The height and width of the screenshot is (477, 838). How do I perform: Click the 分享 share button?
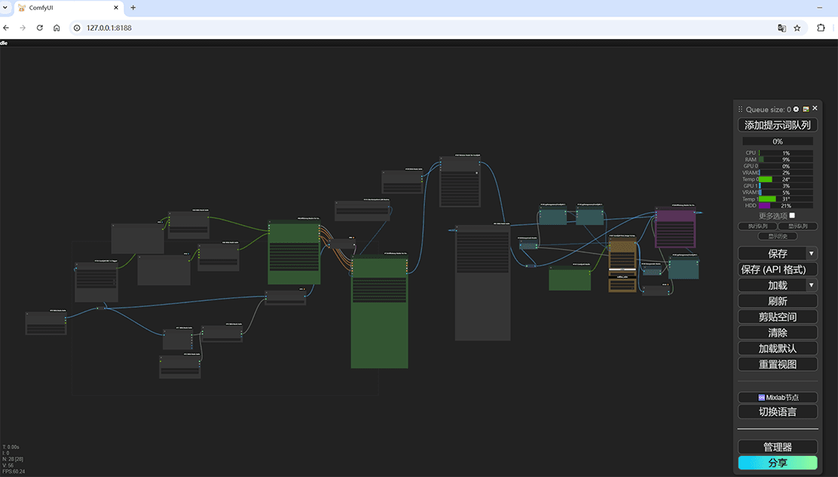[777, 463]
